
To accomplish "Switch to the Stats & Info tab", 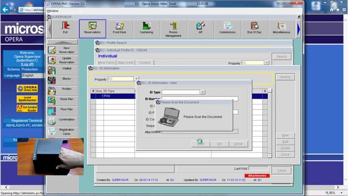I will (x=126, y=63).
